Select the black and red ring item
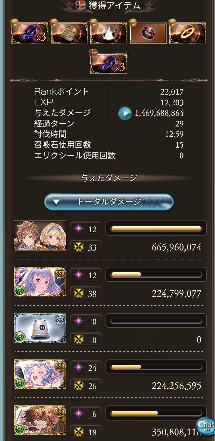The image size is (215, 441). (x=148, y=33)
